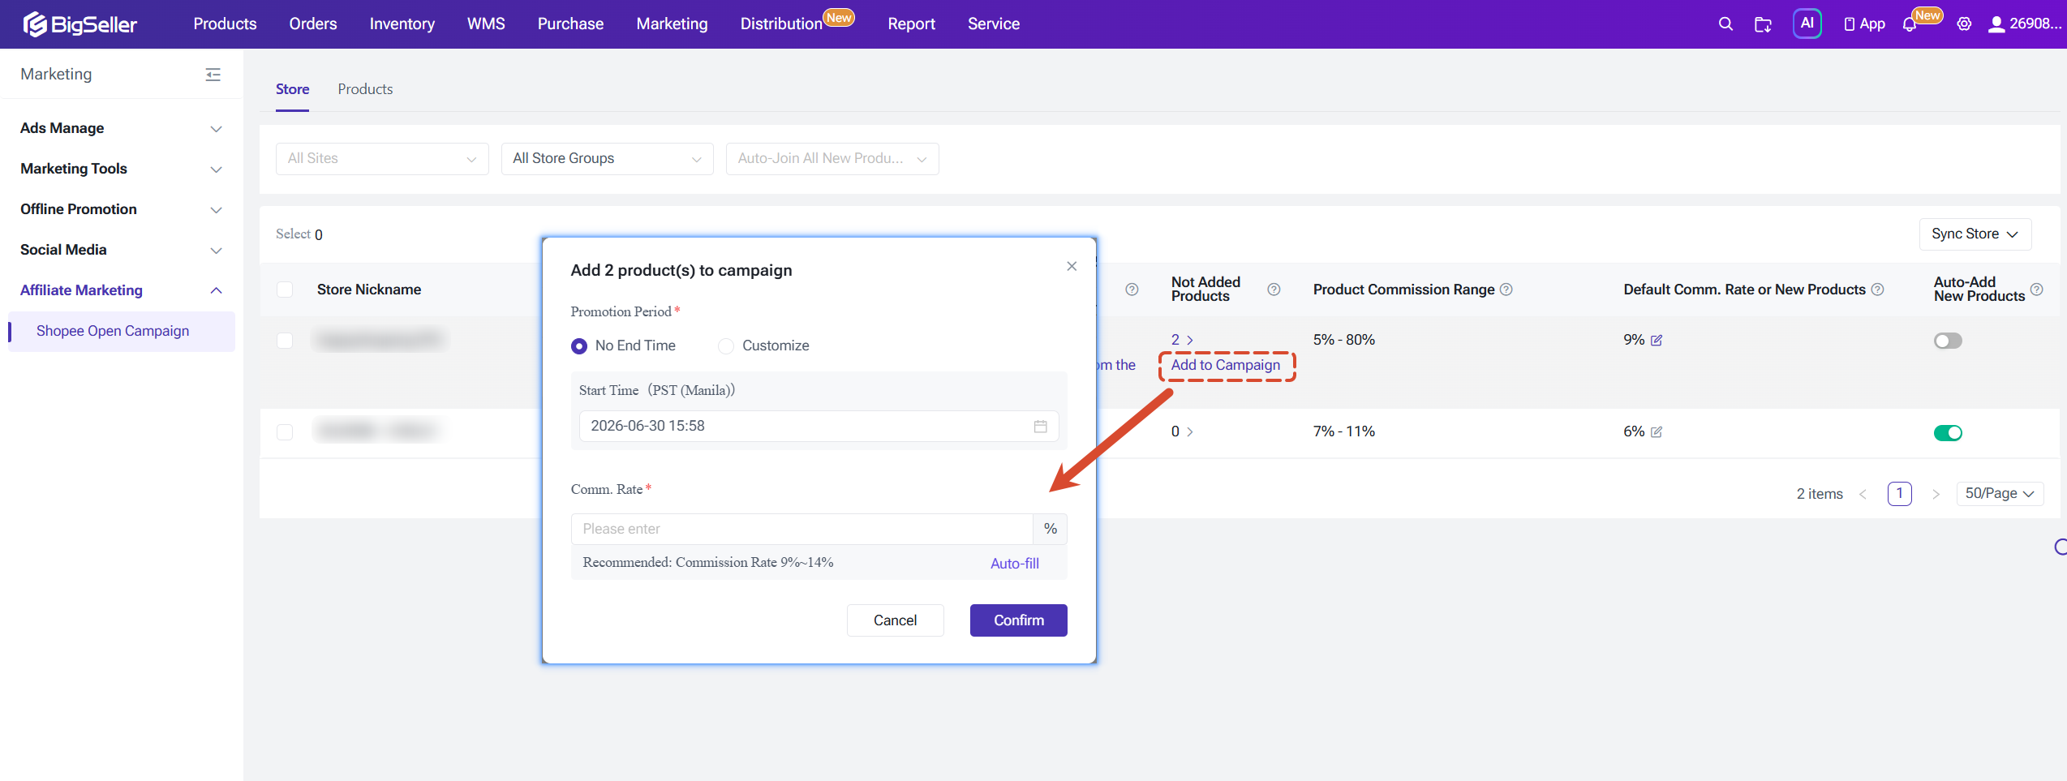Confirm adding products to campaign
Screen dimensions: 2067x781
(x=1018, y=620)
